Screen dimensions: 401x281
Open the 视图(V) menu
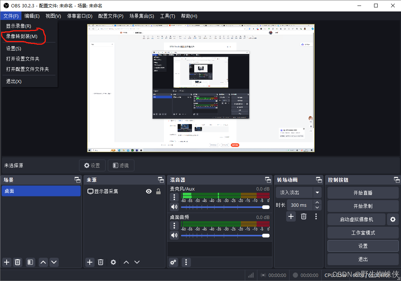tap(53, 16)
